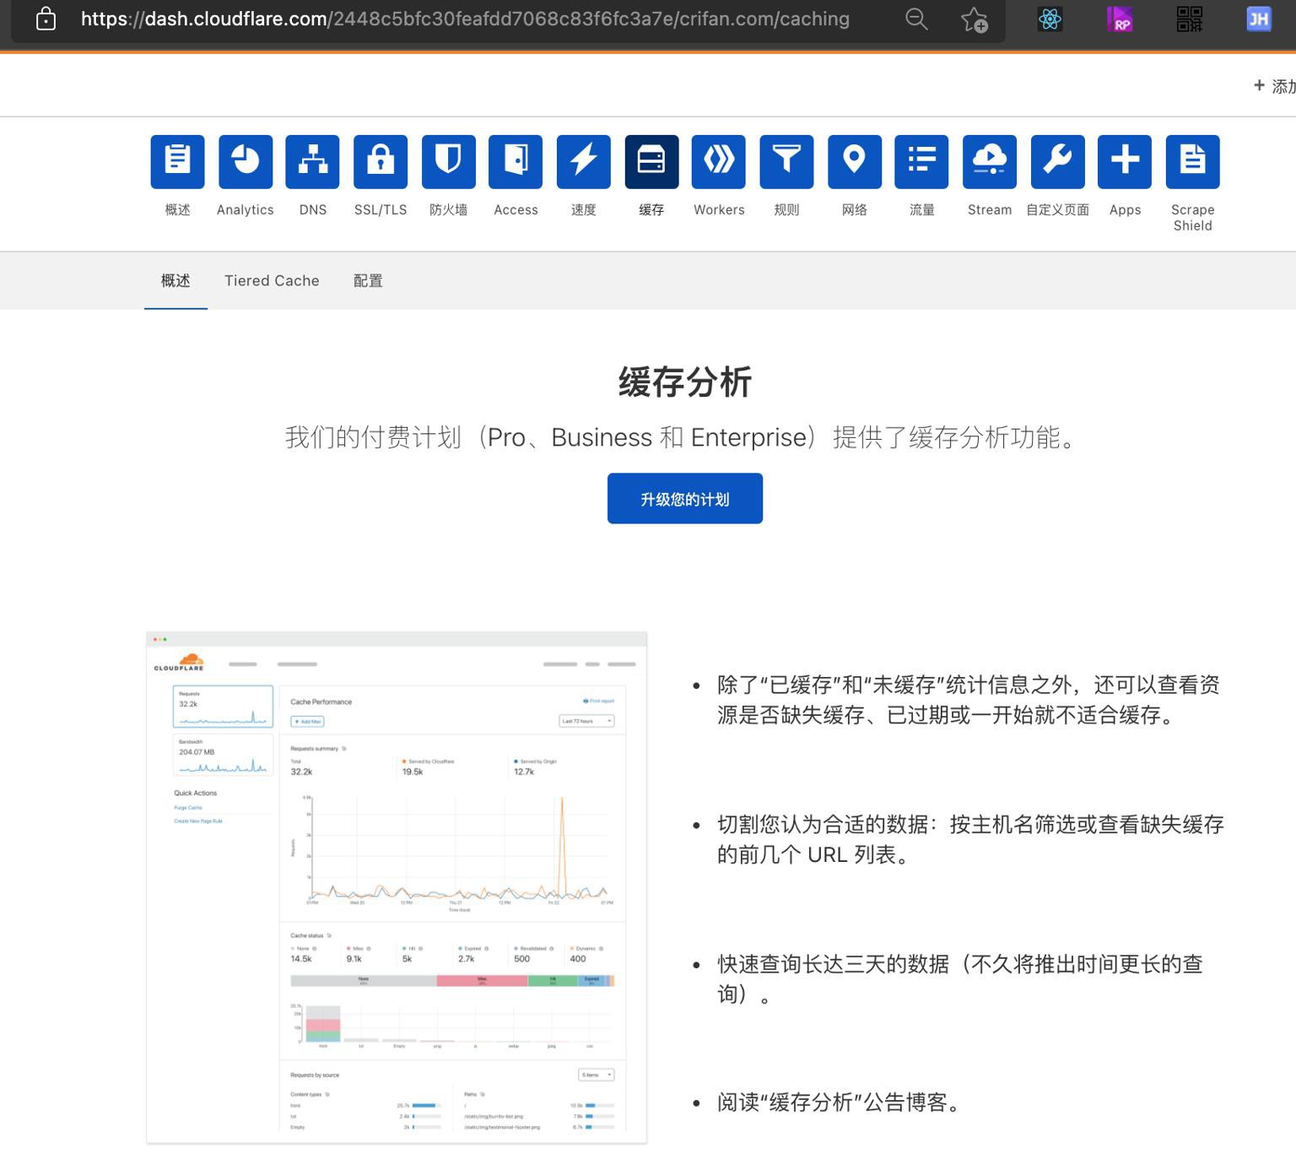Open the JH extension icon
Image resolution: width=1296 pixels, height=1154 pixels.
click(1259, 19)
